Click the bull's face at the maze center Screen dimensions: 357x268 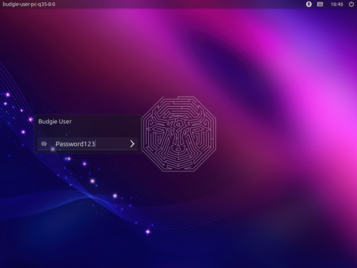(x=178, y=137)
